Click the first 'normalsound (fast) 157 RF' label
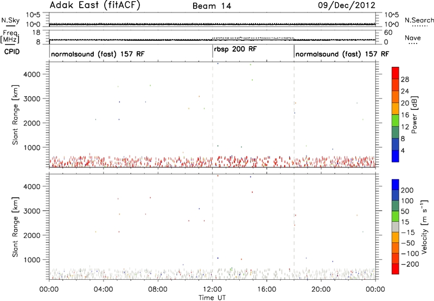Screen dimensions: 434x301 tap(98, 54)
